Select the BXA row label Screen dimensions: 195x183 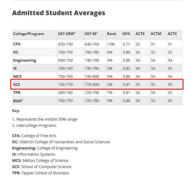click(18, 100)
